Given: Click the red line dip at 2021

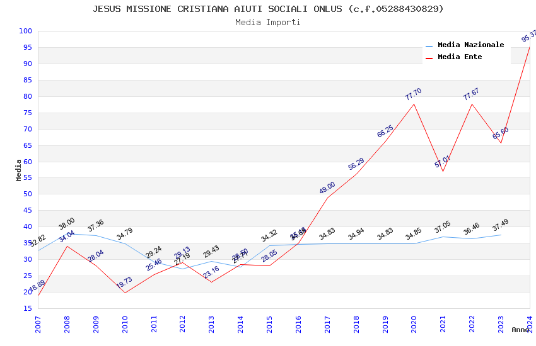Looking at the screenshot, I should coord(443,171).
